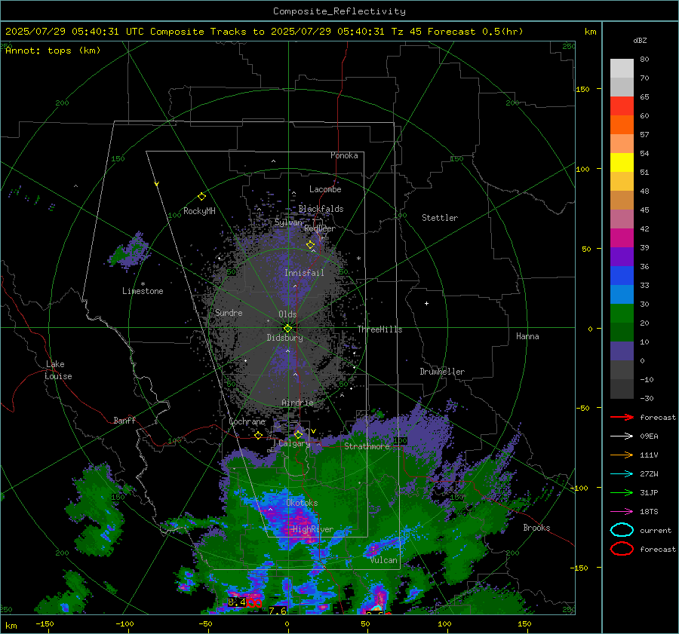679x634 pixels.
Task: Click the magenta 39-42 dBZ color swatch
Action: click(x=622, y=237)
